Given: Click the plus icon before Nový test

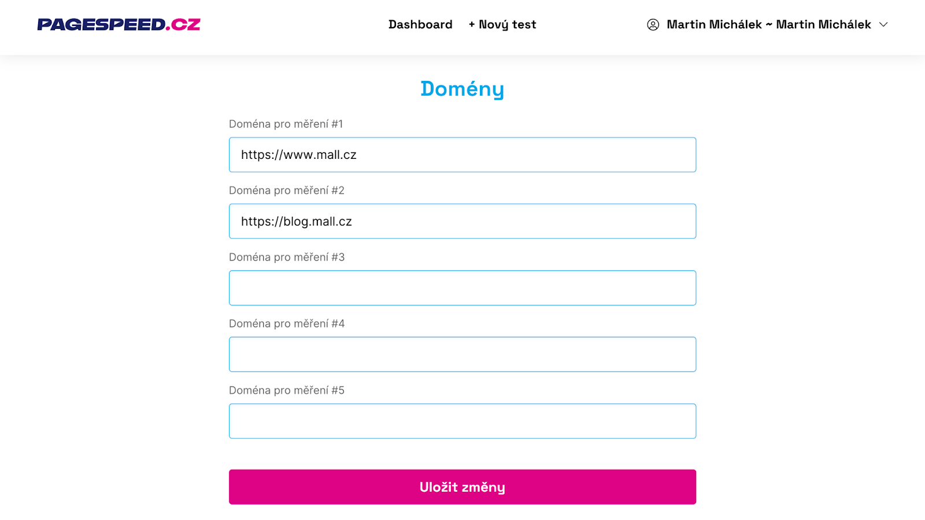Looking at the screenshot, I should pos(471,24).
